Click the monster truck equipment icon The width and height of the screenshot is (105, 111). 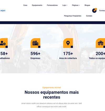[x=101, y=43]
